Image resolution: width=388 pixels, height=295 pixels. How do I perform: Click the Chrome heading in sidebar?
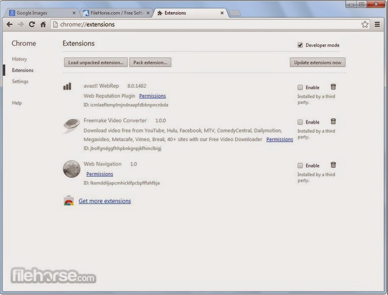24,43
